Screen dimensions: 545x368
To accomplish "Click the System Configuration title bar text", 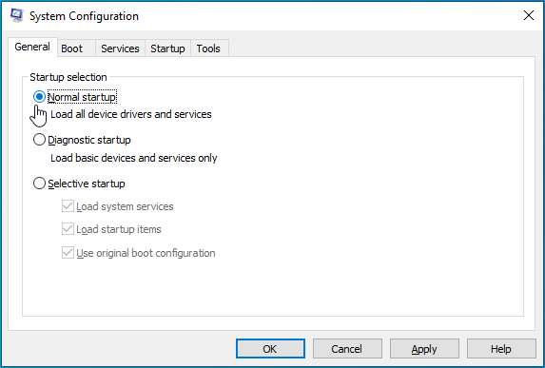I will point(84,16).
